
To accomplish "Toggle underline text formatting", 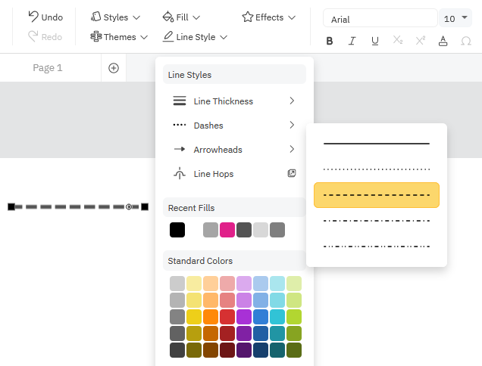I will 374,41.
